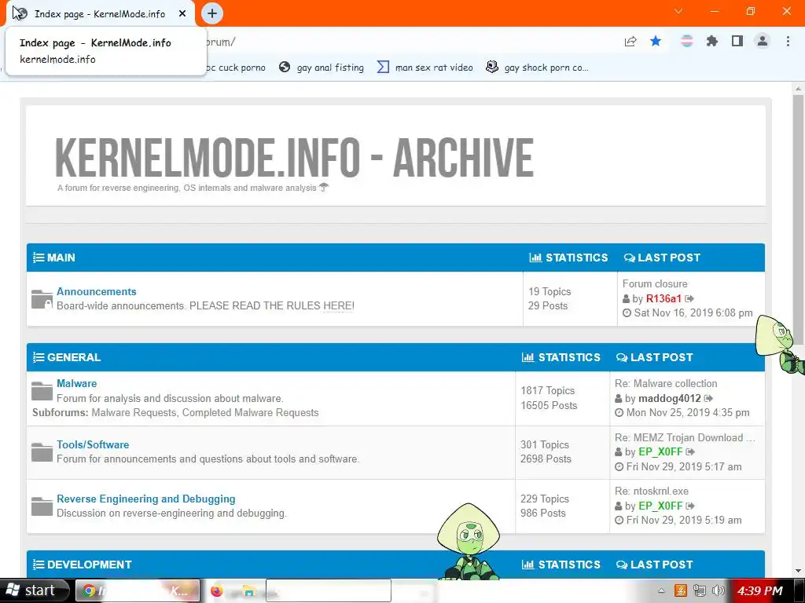Open Re: MEMZ Trojan Download post
The height and width of the screenshot is (603, 805).
[685, 437]
